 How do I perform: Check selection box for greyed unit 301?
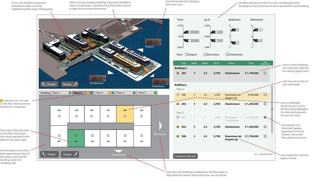click(178, 117)
